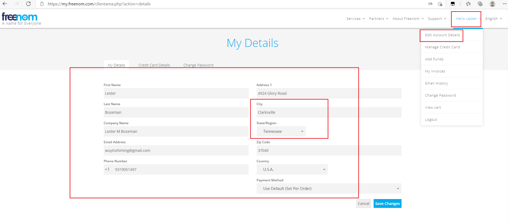508x224 pixels.
Task: Click the Save Changes button
Action: 387,204
